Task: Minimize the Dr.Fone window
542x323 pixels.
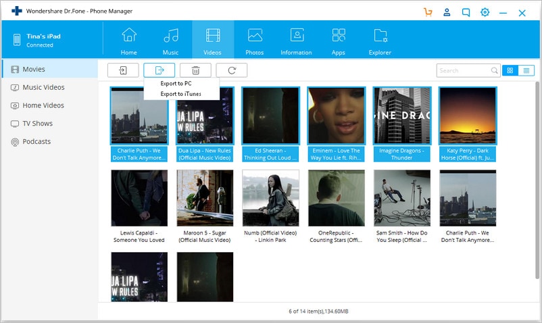Action: point(503,13)
